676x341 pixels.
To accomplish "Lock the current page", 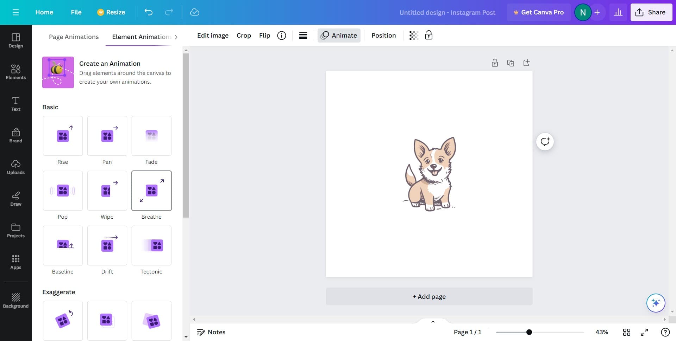I will point(495,63).
